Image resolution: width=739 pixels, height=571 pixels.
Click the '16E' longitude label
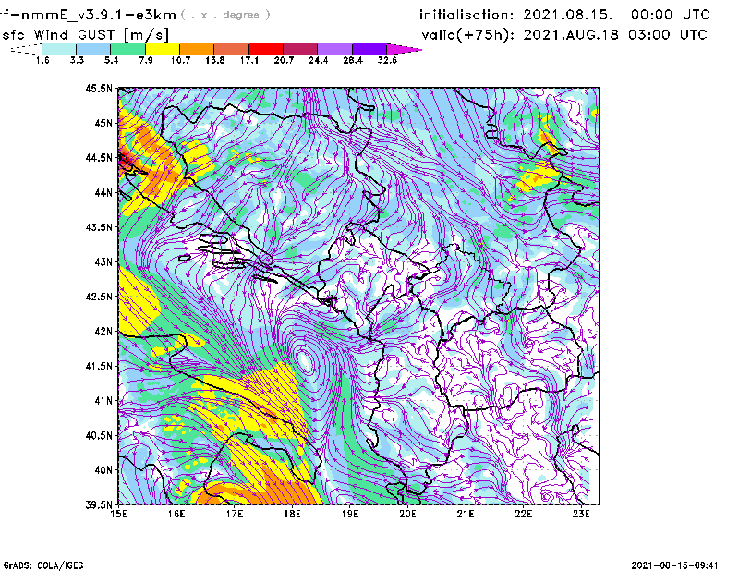[176, 514]
